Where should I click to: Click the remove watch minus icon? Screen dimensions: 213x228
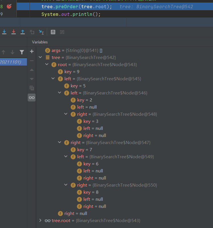click(32, 61)
